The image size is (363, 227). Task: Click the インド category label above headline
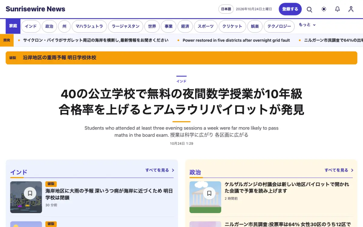point(181,81)
